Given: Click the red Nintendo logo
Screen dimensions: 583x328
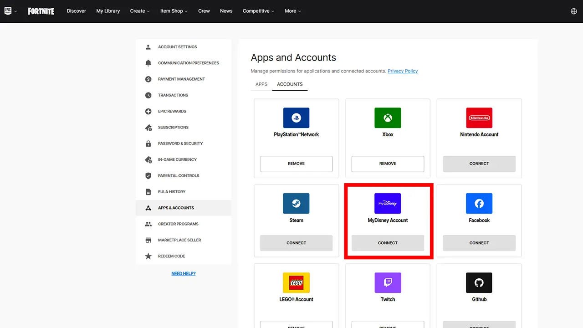Looking at the screenshot, I should point(479,118).
